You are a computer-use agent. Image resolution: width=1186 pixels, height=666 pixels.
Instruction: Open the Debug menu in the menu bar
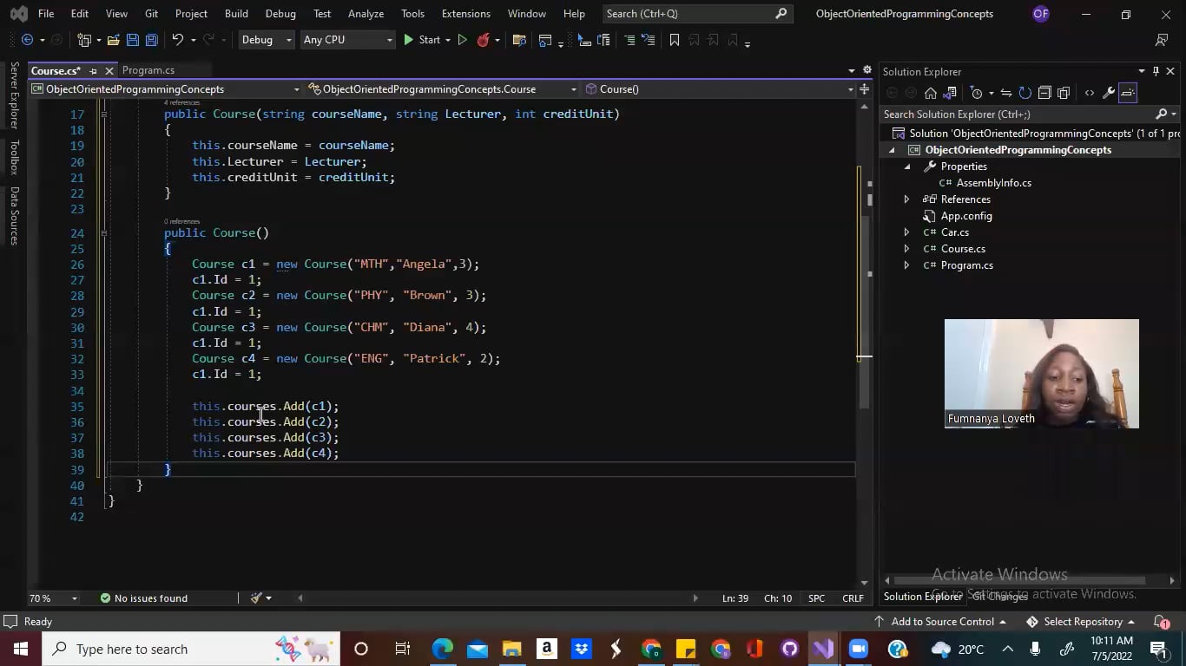[x=280, y=14]
